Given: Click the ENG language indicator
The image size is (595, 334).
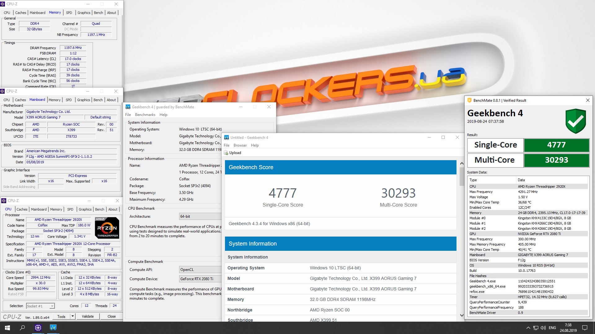Looking at the screenshot, I should (x=552, y=328).
